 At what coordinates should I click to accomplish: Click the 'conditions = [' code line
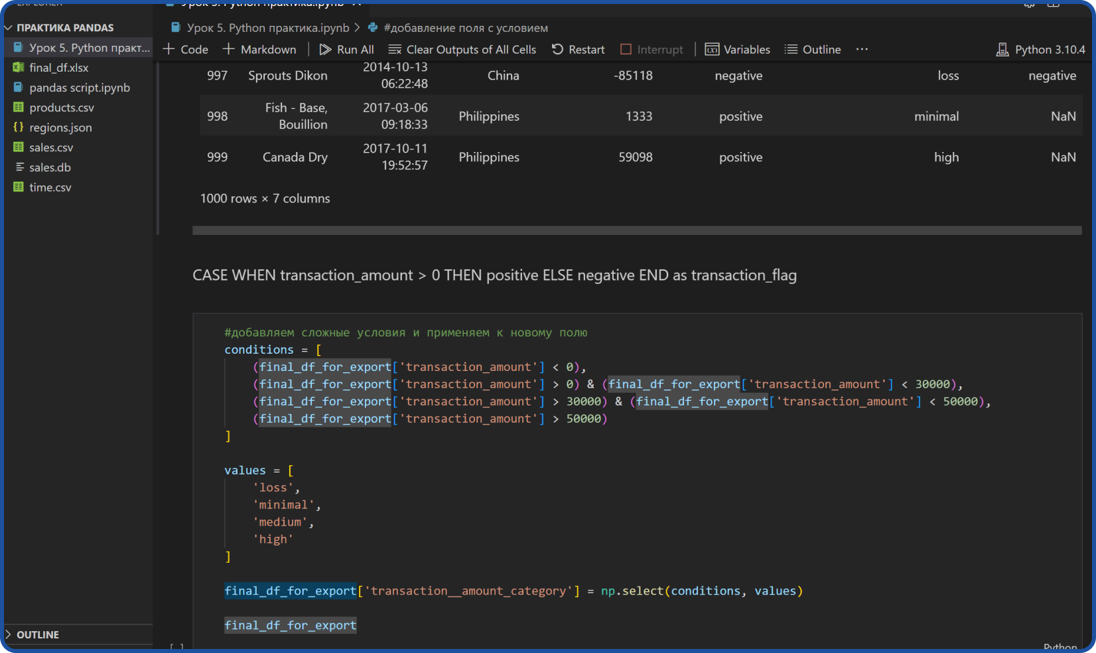[x=273, y=350]
